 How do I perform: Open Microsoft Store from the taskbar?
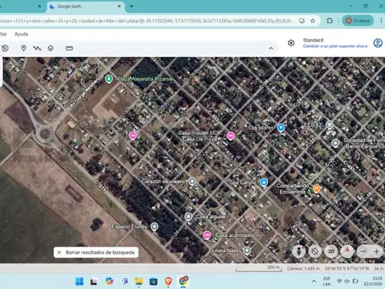click(x=153, y=281)
